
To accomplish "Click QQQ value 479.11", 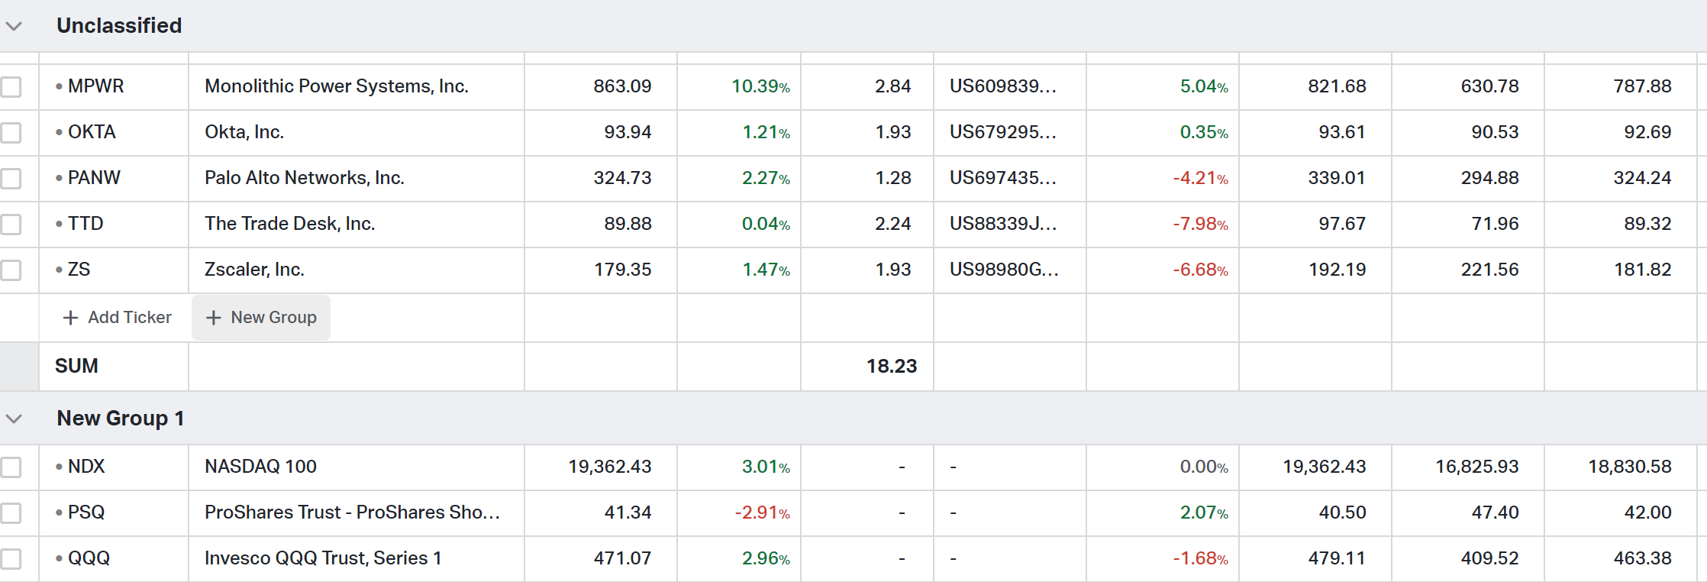I will (1337, 558).
